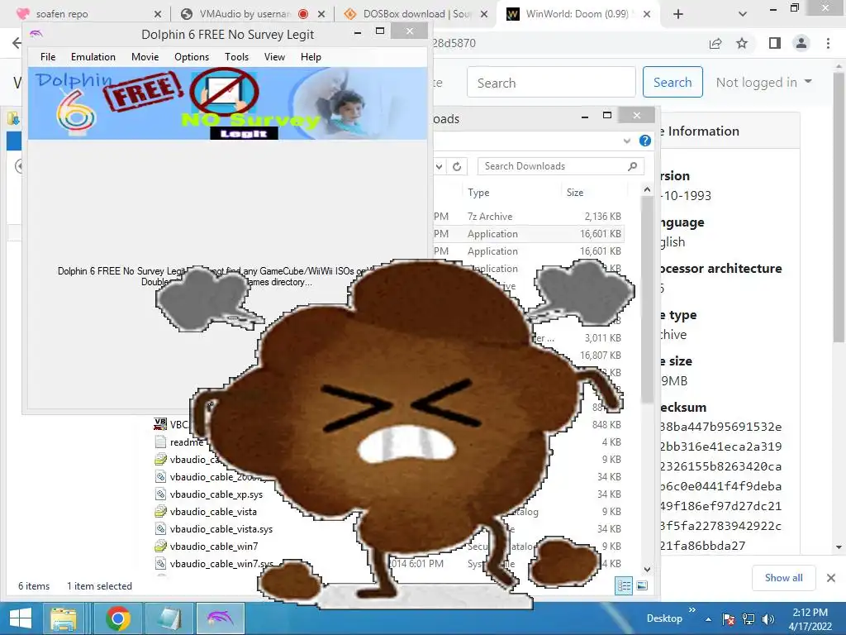Open Chrome's tab search chevron

click(x=743, y=14)
